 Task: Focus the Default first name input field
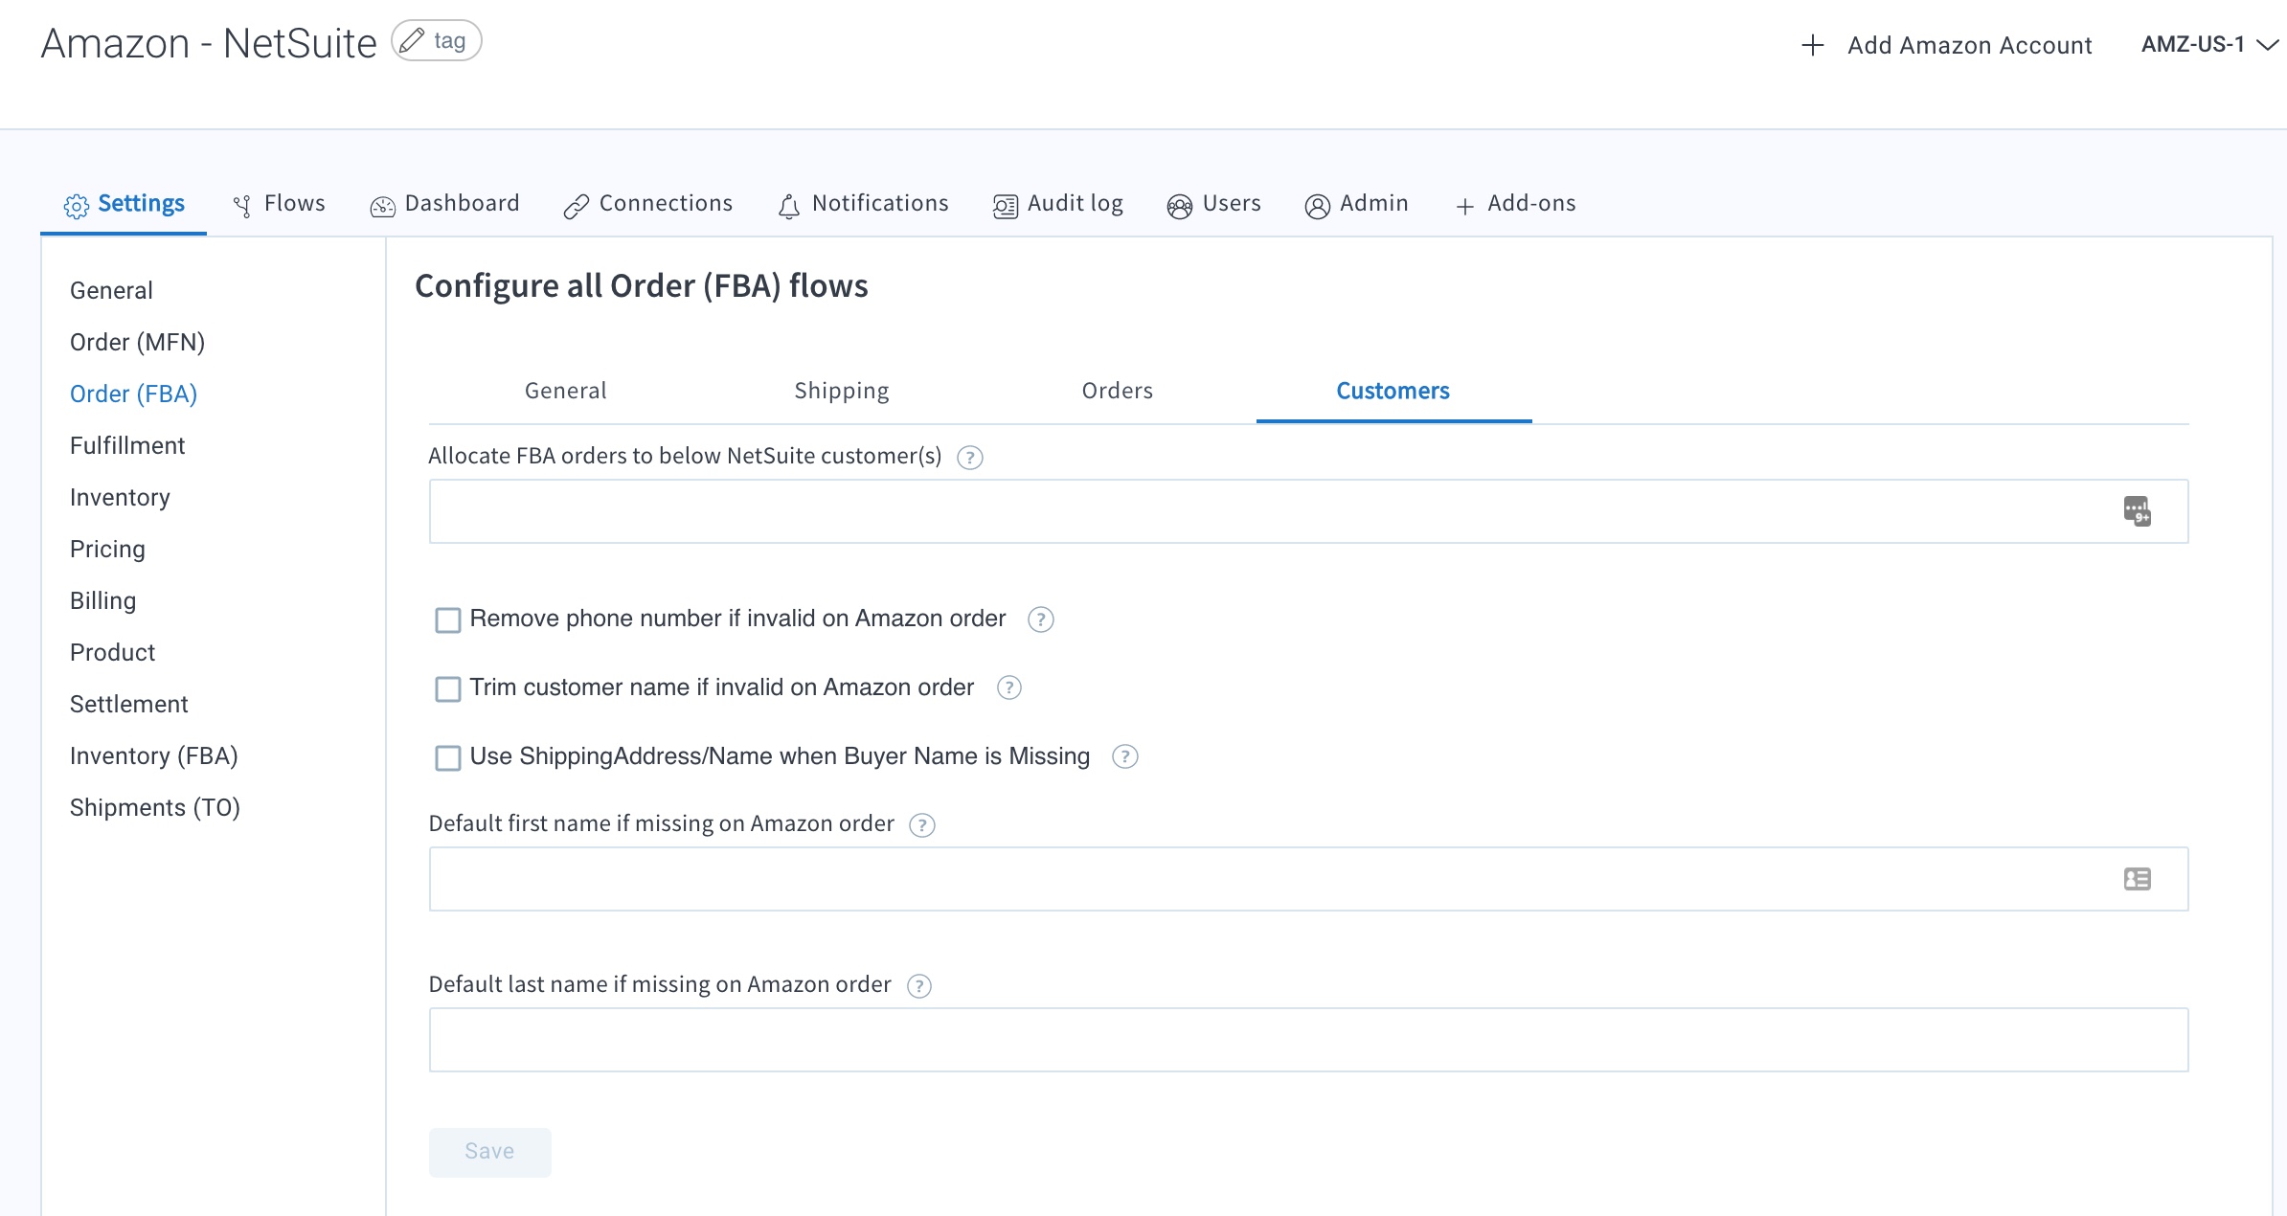pyautogui.click(x=1308, y=879)
